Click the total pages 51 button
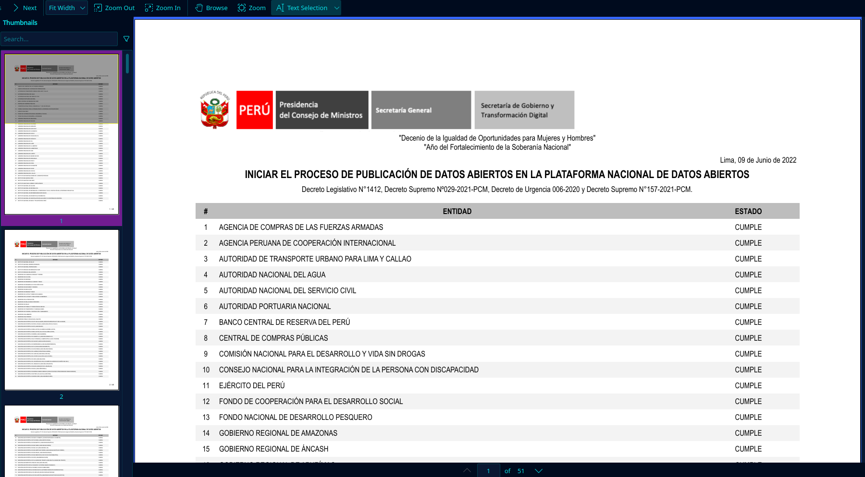865x477 pixels. (521, 471)
